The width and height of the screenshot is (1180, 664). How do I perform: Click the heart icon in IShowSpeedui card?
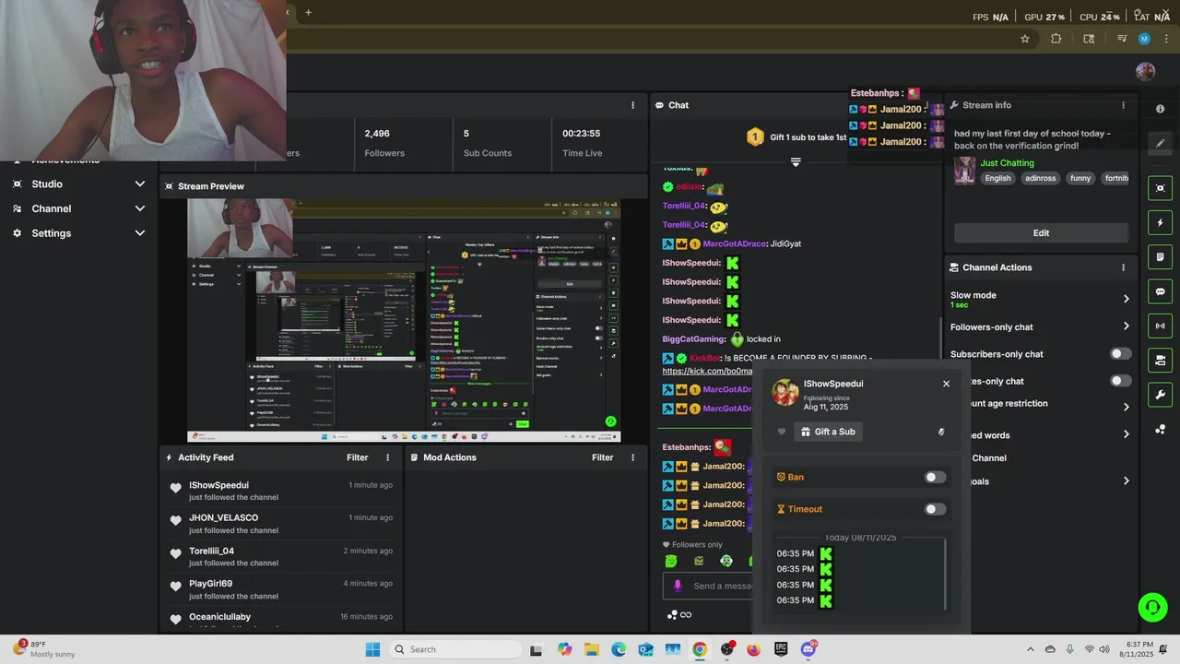click(782, 432)
